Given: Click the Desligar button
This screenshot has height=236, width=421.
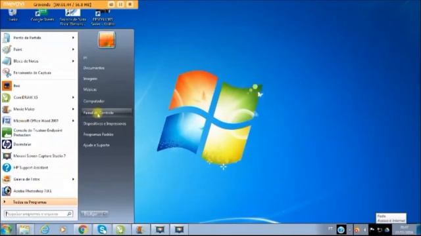Looking at the screenshot, I should click(x=91, y=214).
